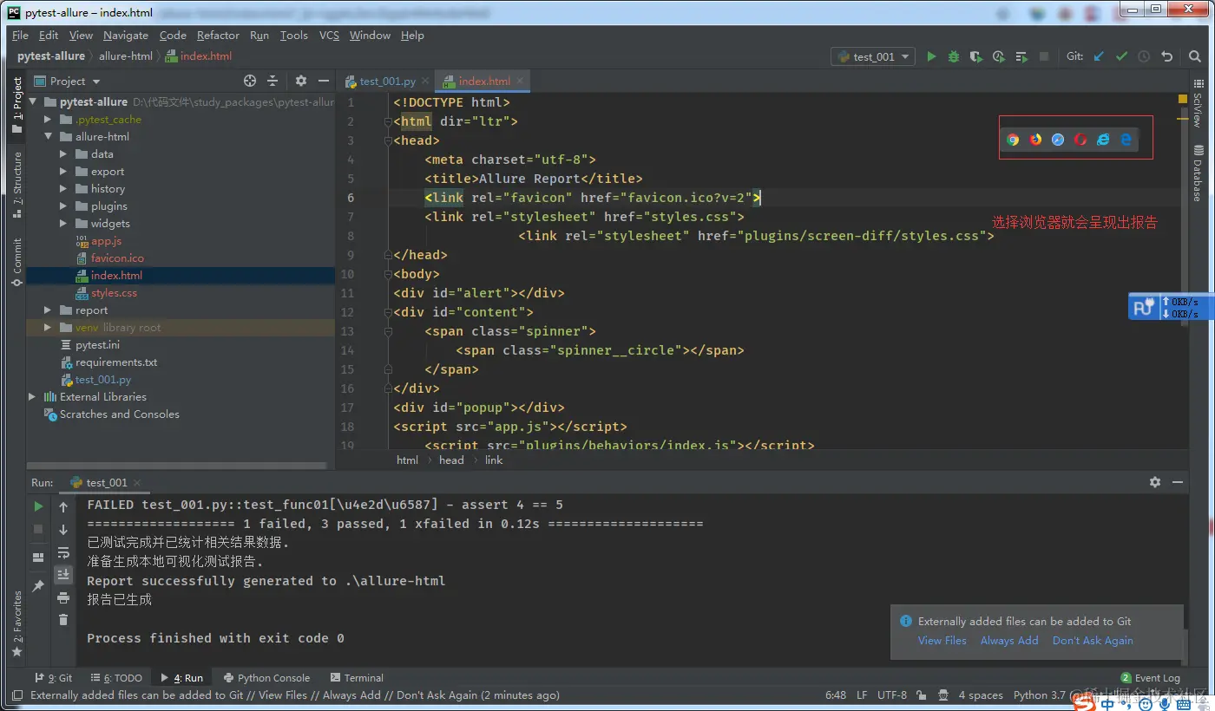Toggle pin tab in Run panel
1215x711 pixels.
point(38,586)
